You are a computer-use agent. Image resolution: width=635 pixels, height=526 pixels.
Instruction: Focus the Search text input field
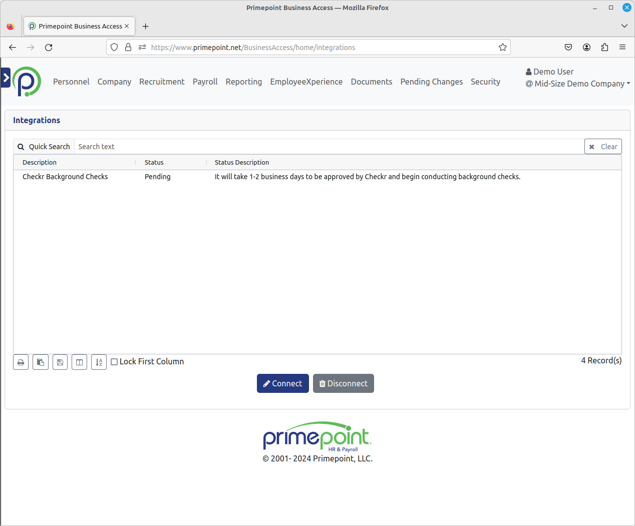click(x=329, y=147)
